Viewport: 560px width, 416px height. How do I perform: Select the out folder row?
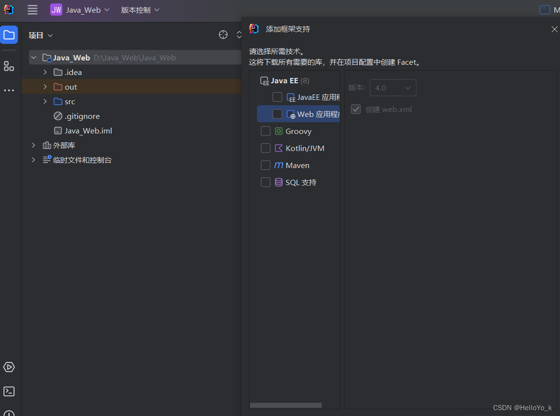pyautogui.click(x=132, y=87)
